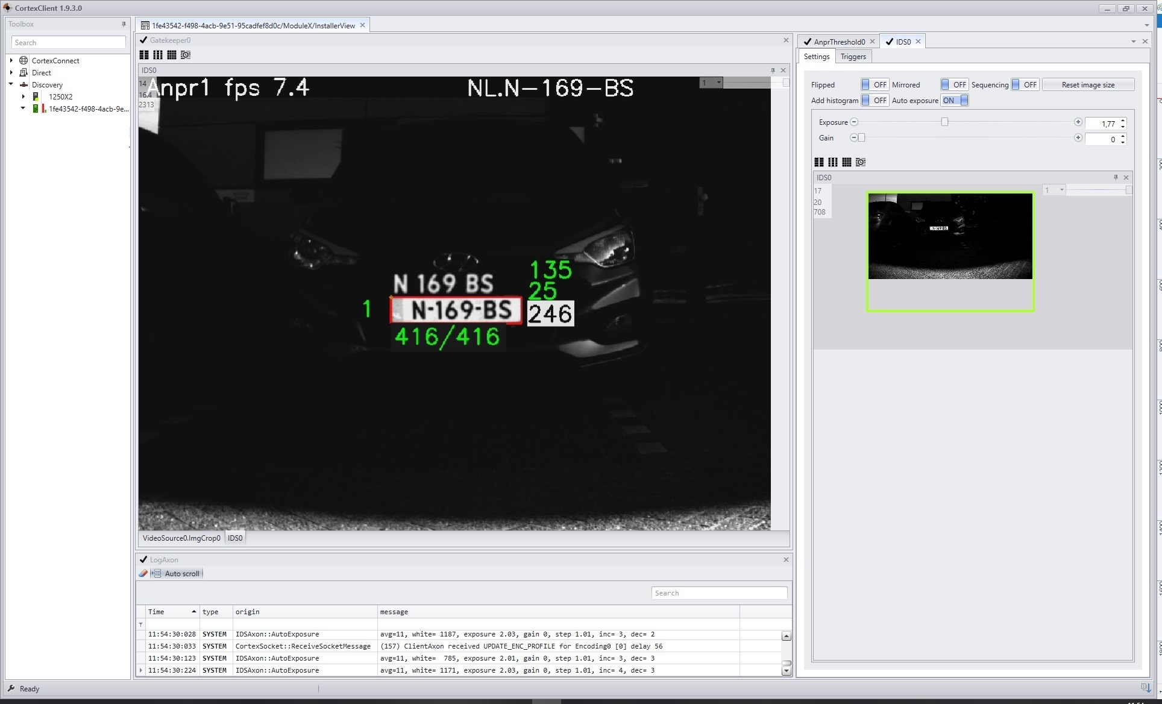Expand the CortexConnect tree node
1162x704 pixels.
tap(11, 61)
